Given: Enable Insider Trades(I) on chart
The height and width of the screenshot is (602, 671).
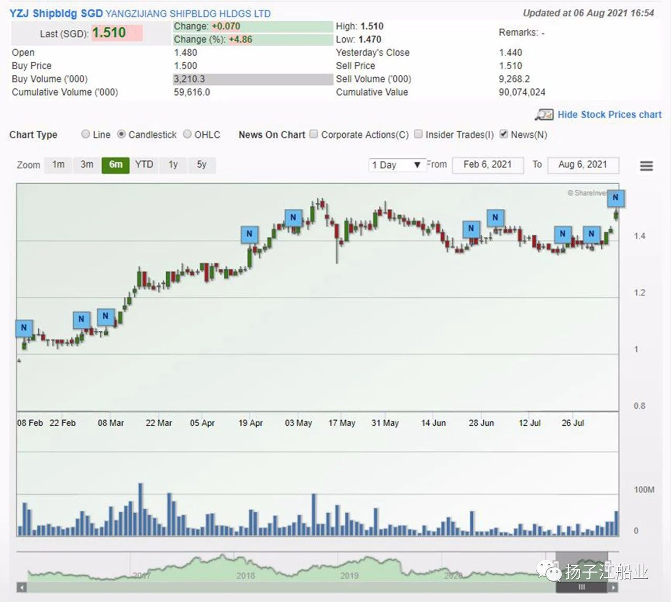Looking at the screenshot, I should [418, 134].
